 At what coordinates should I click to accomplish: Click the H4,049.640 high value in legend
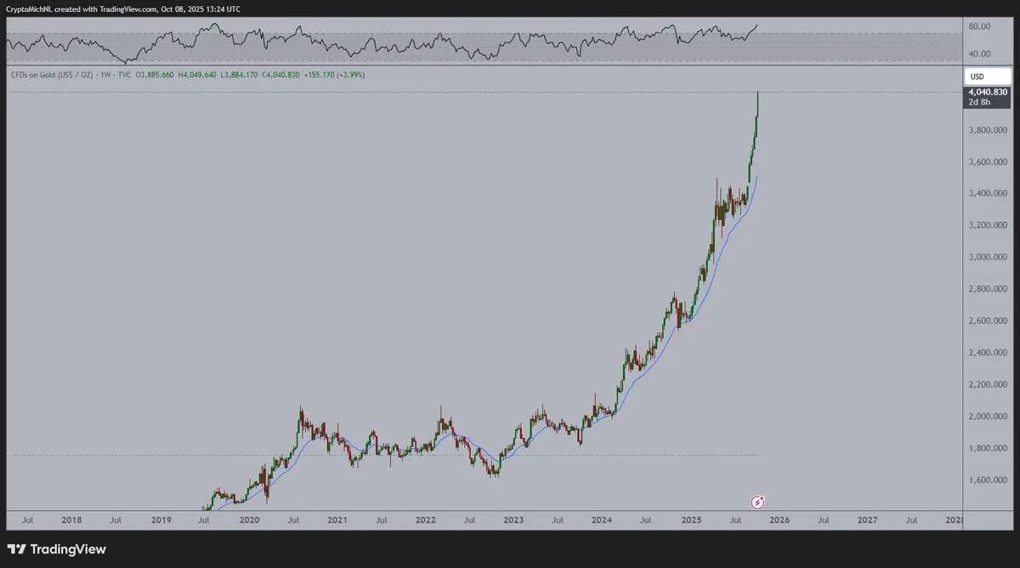(197, 76)
